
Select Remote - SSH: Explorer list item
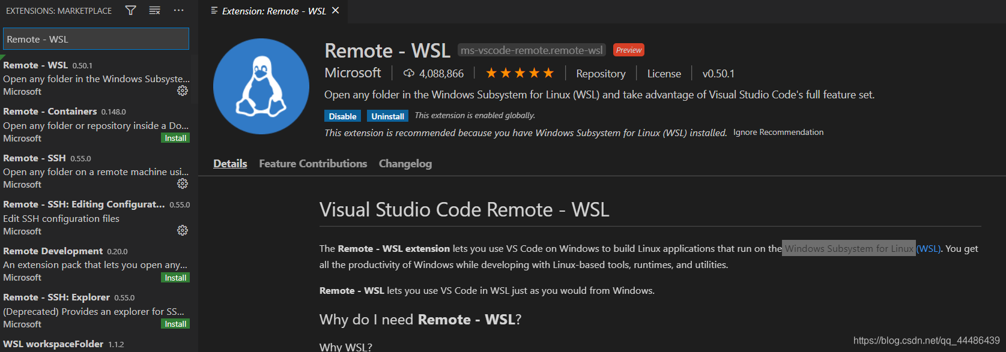click(96, 311)
